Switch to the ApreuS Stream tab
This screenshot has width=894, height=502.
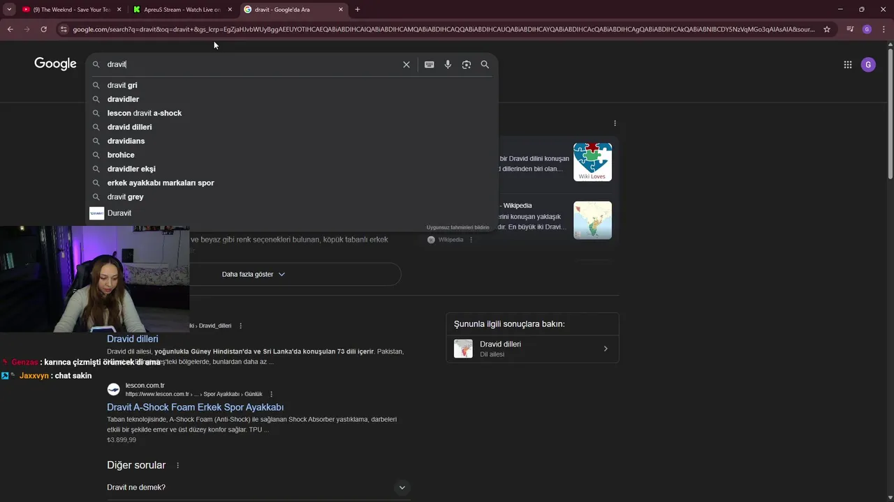click(182, 10)
